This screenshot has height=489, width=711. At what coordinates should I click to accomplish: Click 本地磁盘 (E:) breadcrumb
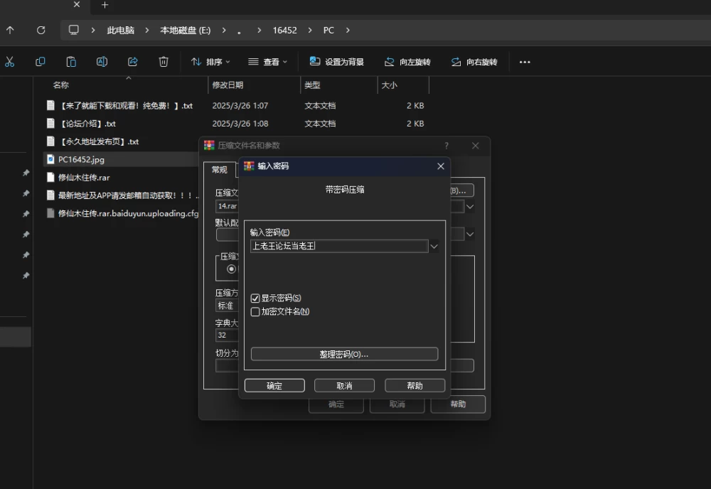click(185, 31)
